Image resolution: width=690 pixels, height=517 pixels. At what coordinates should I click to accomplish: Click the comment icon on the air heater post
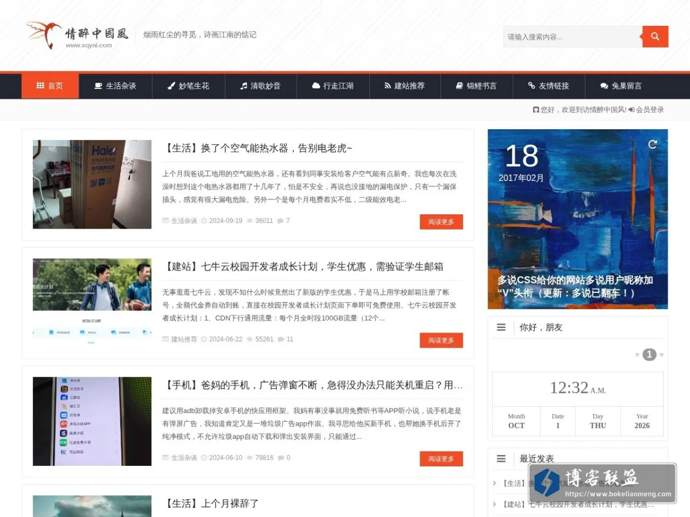click(x=280, y=221)
